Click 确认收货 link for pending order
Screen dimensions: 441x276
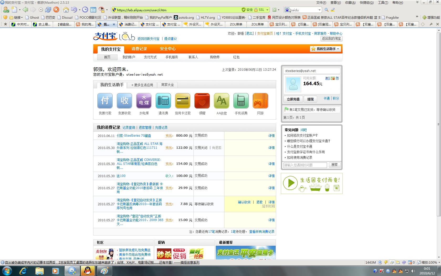244,202
